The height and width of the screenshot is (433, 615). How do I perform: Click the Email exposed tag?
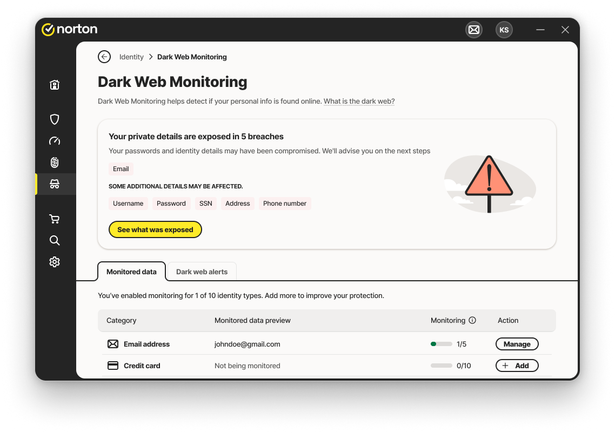tap(121, 169)
